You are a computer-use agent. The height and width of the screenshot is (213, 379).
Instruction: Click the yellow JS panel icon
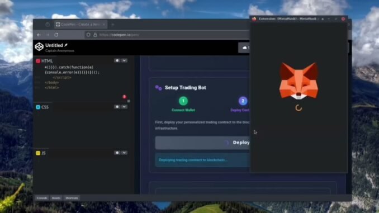coord(38,153)
